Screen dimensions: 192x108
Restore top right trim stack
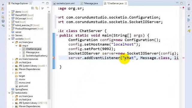point(189,5)
